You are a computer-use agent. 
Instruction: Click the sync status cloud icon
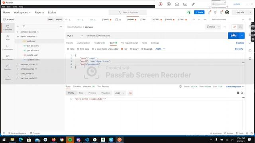tap(188, 12)
